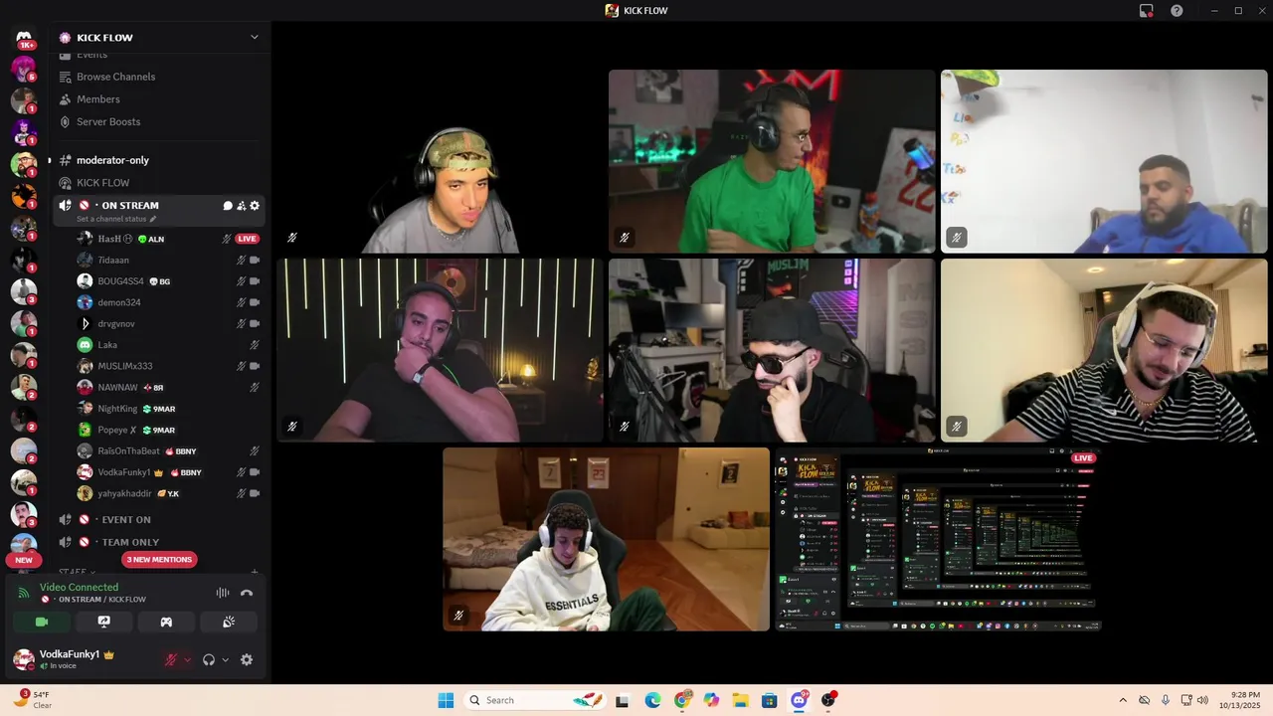Click the Windows taskbar Search box
The width and height of the screenshot is (1273, 716).
537,700
